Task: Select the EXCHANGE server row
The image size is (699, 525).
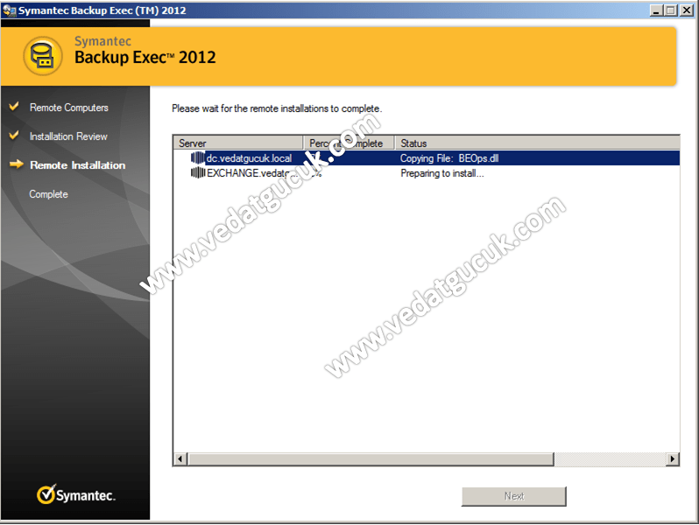Action: point(427,172)
